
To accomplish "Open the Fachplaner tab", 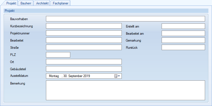I will [60, 3].
